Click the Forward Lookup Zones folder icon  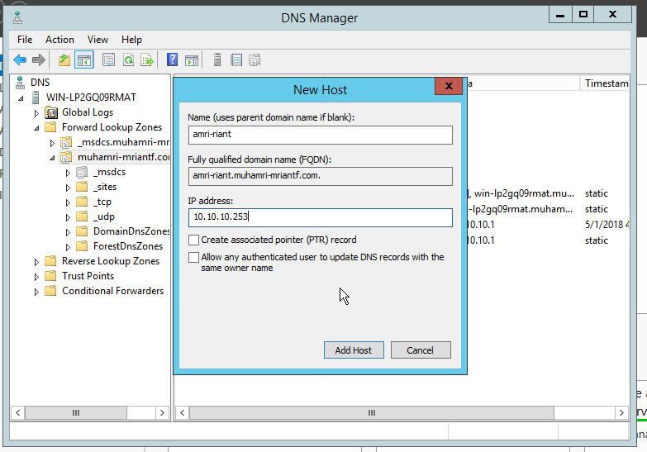pyautogui.click(x=50, y=127)
